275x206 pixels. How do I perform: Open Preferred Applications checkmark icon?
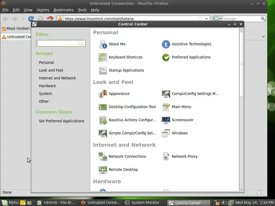(x=166, y=57)
